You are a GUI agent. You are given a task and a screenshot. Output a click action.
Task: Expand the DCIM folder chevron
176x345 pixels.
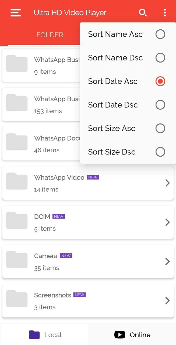(167, 222)
